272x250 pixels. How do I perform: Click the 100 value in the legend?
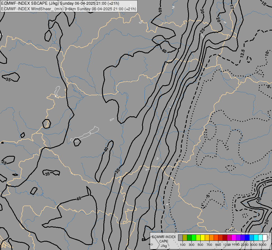tap(183, 245)
